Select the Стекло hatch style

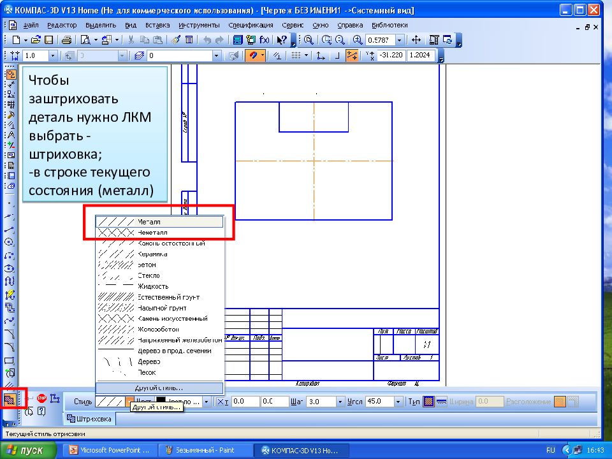point(159,275)
